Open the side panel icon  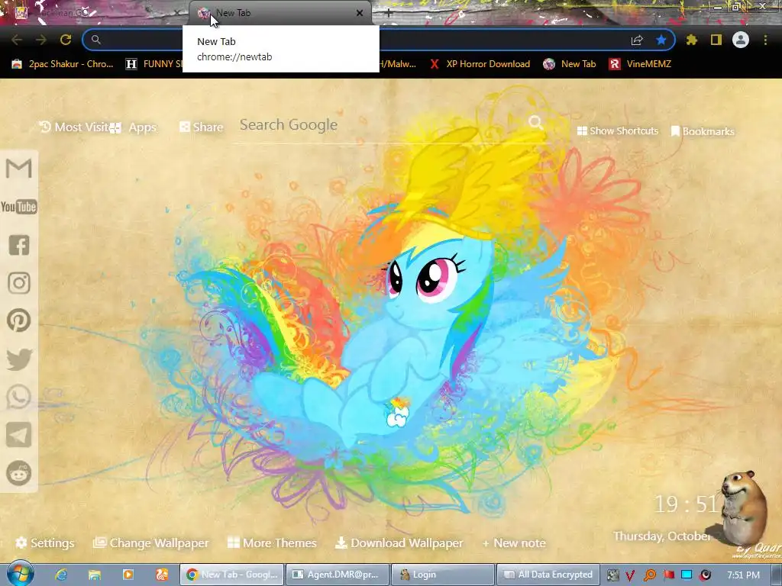(716, 40)
